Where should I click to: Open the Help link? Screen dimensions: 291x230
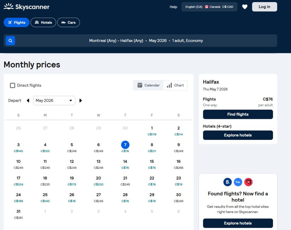pos(173,7)
